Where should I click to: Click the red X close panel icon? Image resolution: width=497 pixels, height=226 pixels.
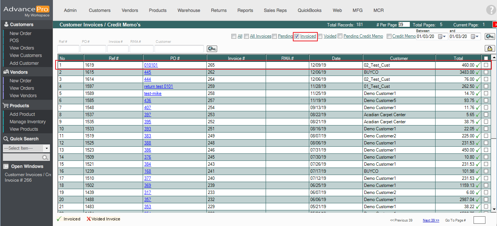(494, 25)
